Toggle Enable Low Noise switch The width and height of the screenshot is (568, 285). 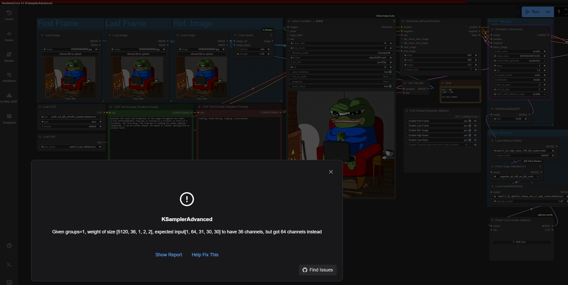click(470, 140)
